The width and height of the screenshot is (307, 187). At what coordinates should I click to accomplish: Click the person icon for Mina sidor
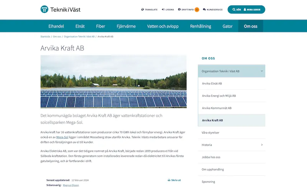(245, 10)
